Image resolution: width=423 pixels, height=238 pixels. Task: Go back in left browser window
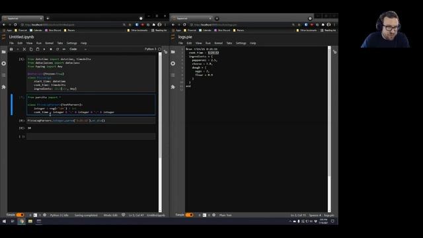pos(4,24)
